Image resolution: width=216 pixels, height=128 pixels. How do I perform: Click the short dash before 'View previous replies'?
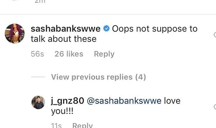pos(38,77)
